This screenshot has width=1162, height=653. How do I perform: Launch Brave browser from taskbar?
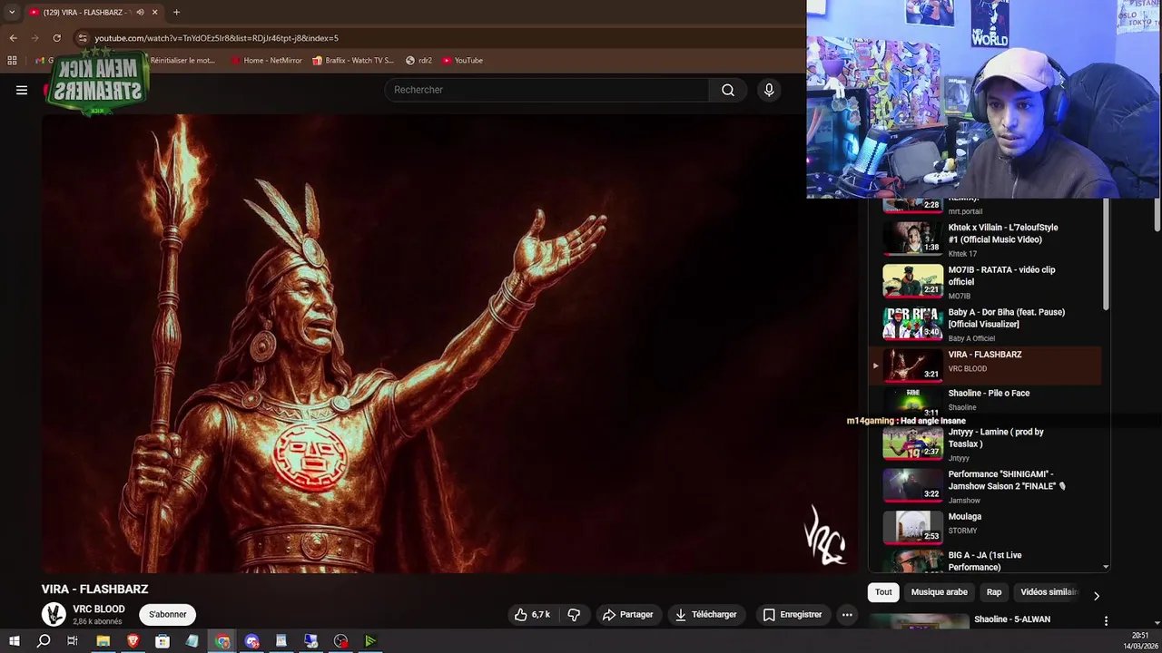(x=133, y=641)
